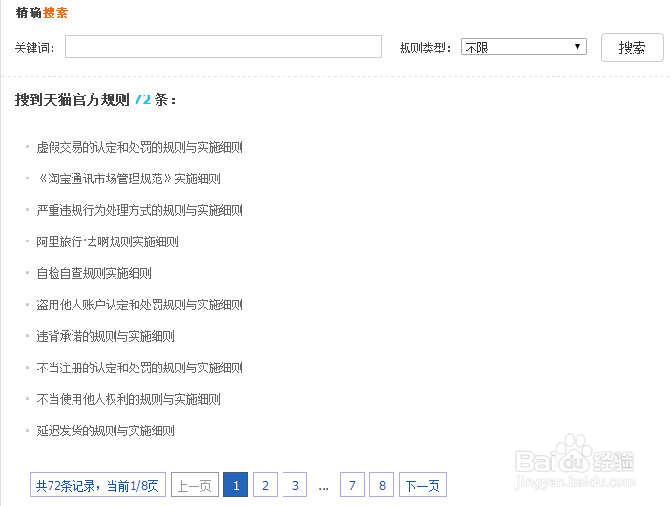Open 严重违规行为处理方式的规则与实施细则
The image size is (672, 506).
tap(139, 211)
